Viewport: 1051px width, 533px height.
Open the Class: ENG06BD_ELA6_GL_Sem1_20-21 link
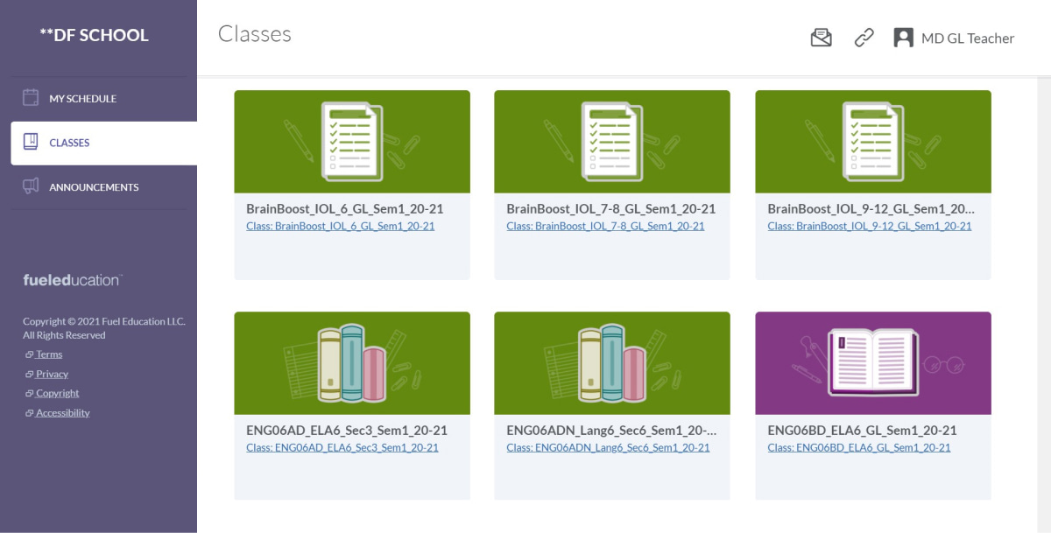(858, 447)
